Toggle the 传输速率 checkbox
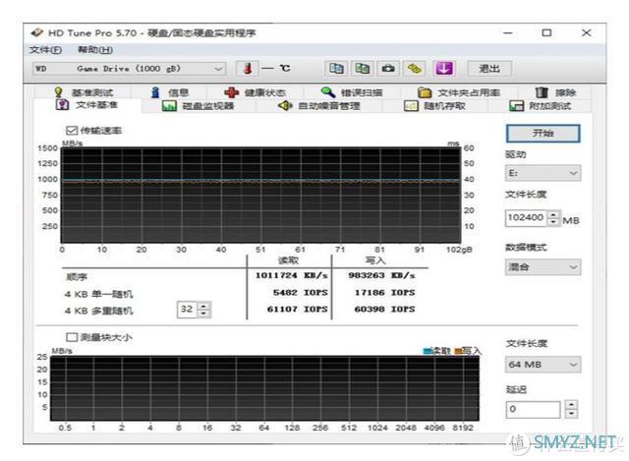Viewport: 629px width, 461px height. (x=72, y=131)
